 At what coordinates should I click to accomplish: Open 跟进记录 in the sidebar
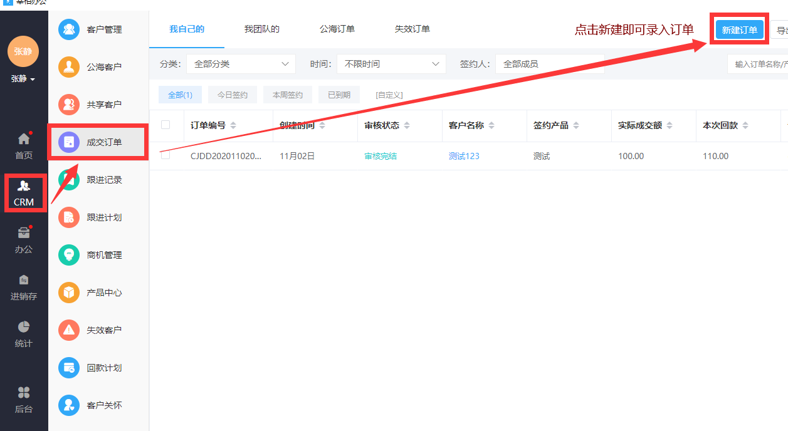pyautogui.click(x=98, y=180)
